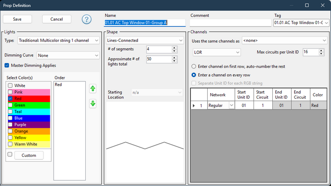Select auto-number the rest radio option

pyautogui.click(x=193, y=67)
